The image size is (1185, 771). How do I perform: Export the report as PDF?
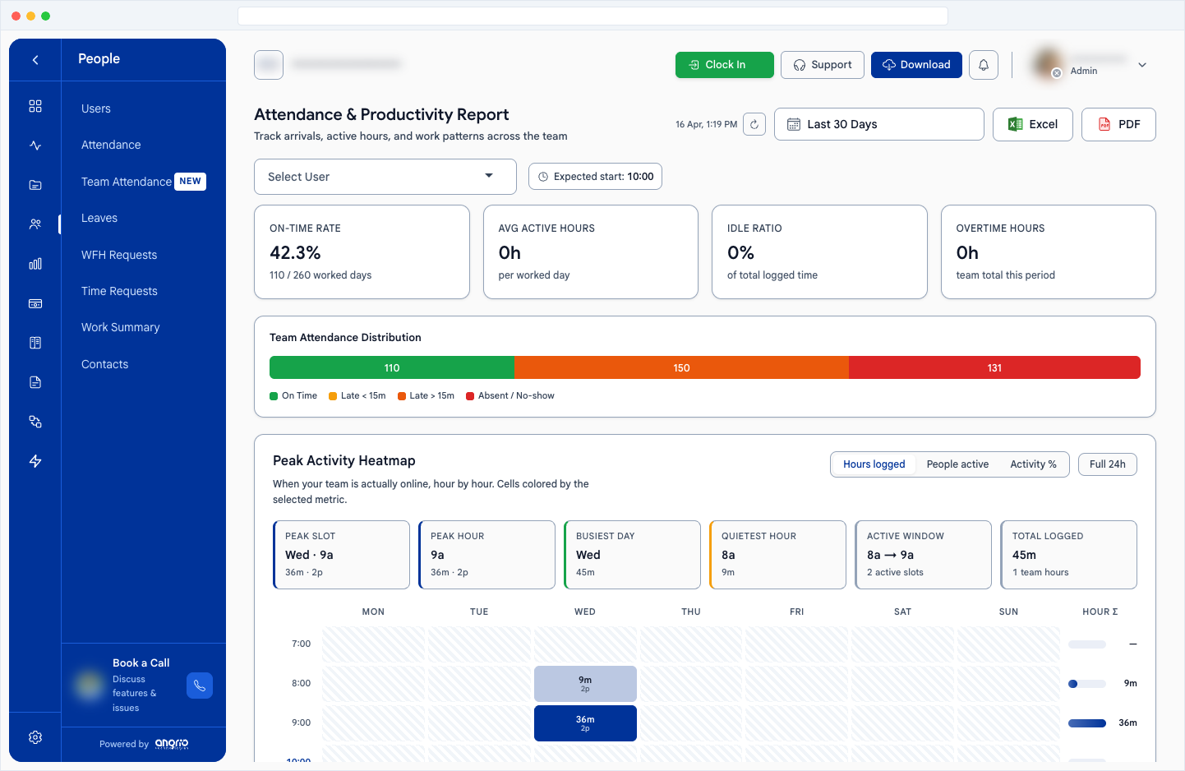pos(1118,123)
